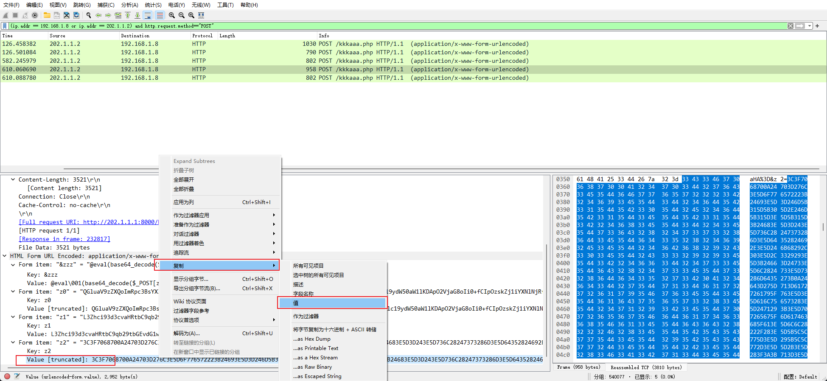
Task: Click the add filter button plus icon
Action: click(817, 26)
